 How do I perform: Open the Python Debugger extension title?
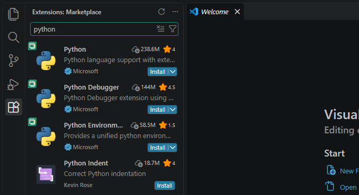tap(91, 87)
